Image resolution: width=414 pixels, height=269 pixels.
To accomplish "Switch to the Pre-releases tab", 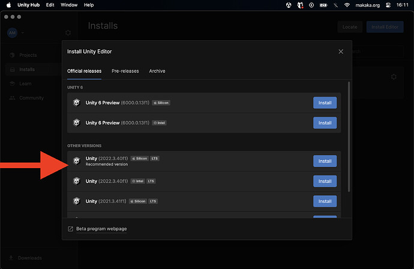I will pos(125,71).
